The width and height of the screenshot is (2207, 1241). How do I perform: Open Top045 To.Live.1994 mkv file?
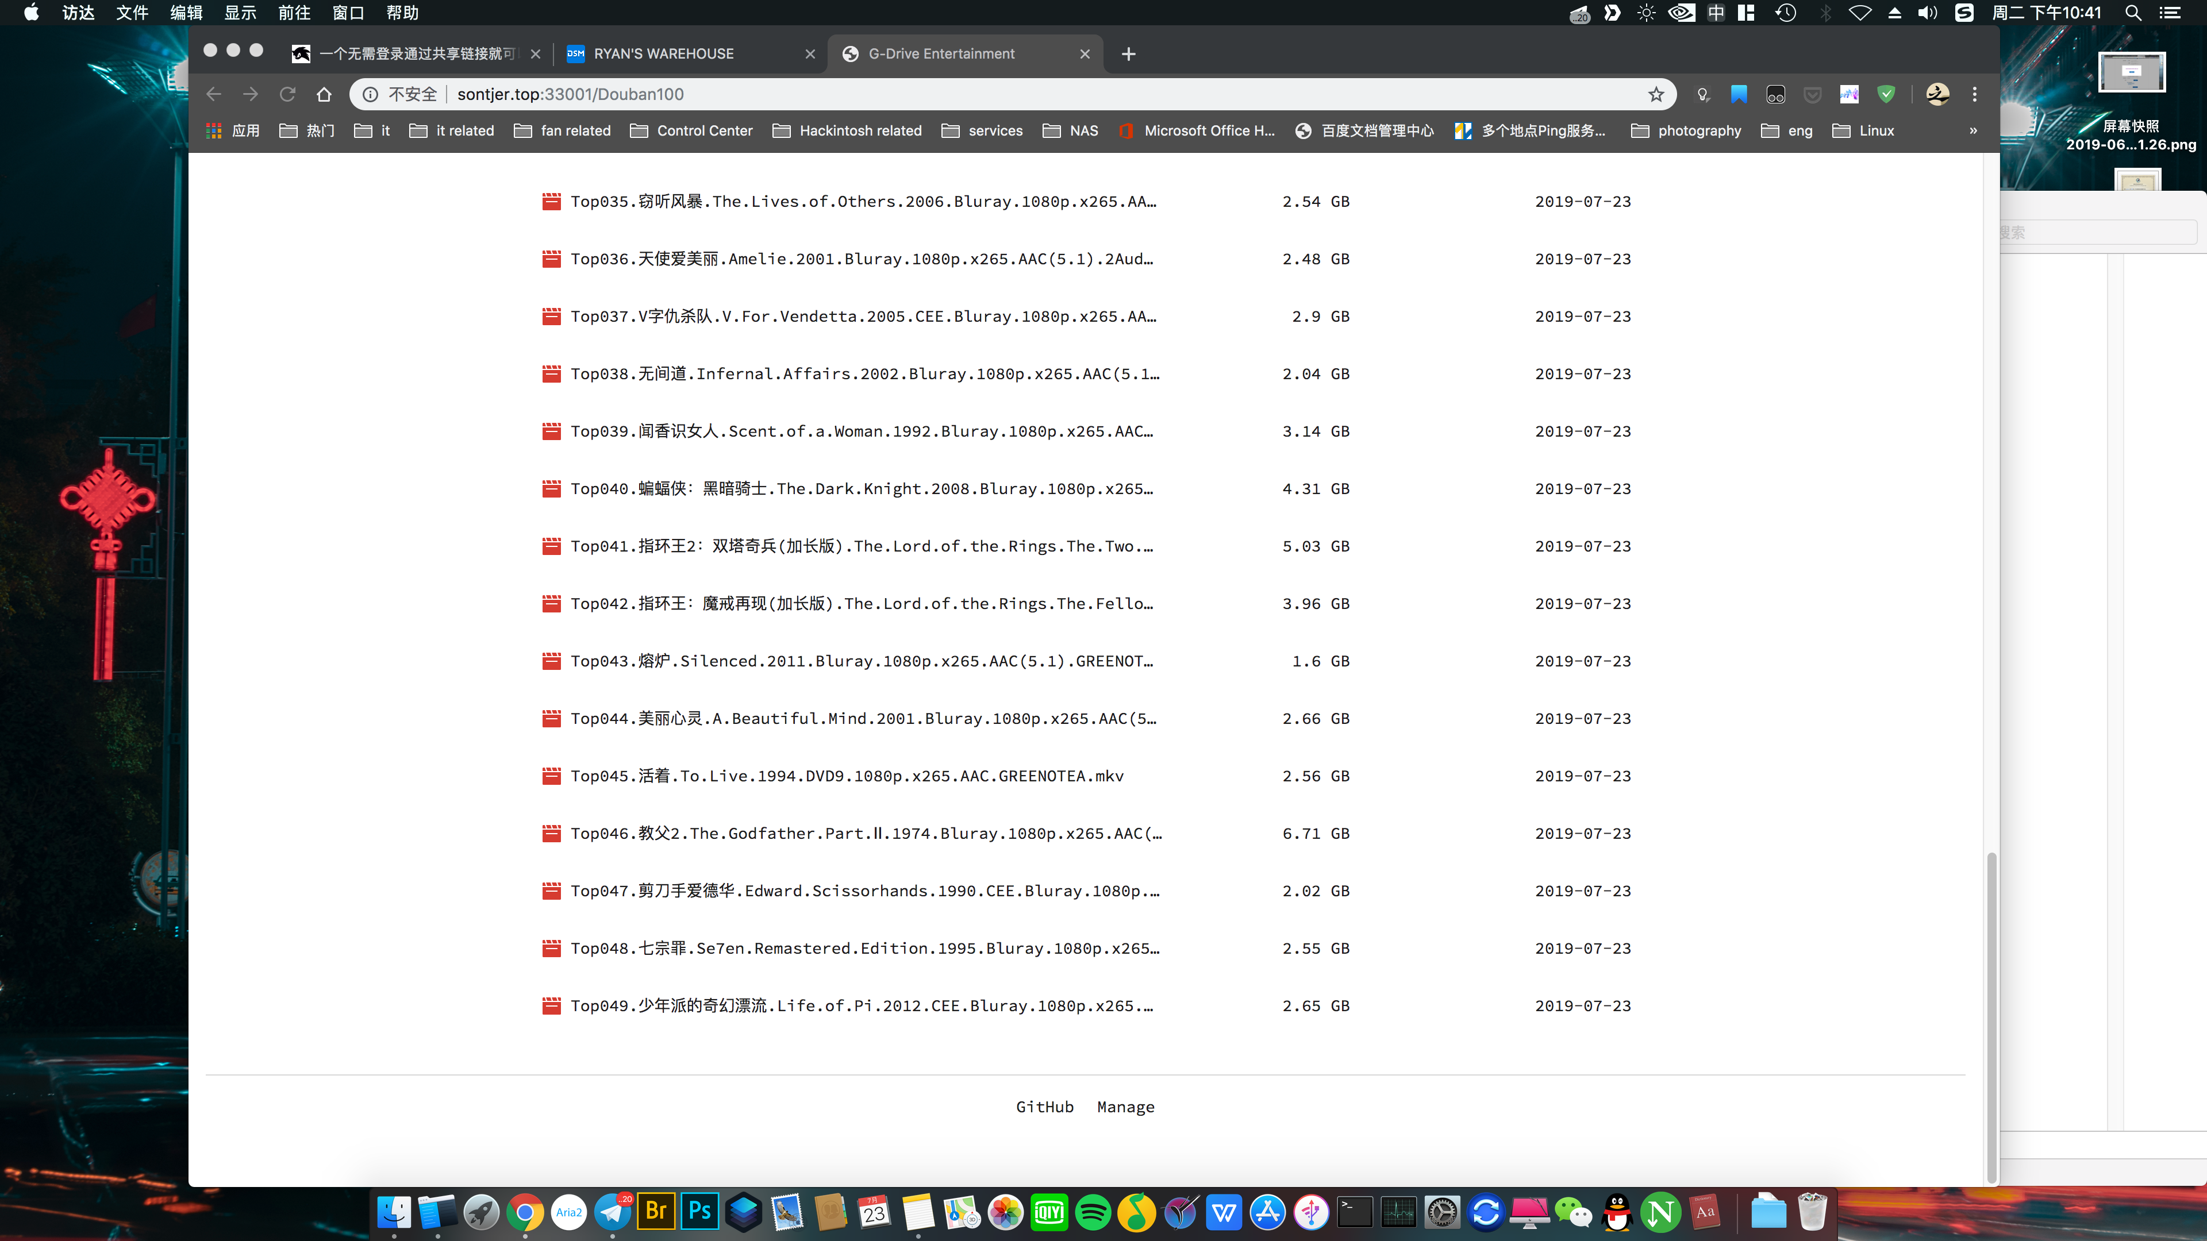tap(847, 776)
